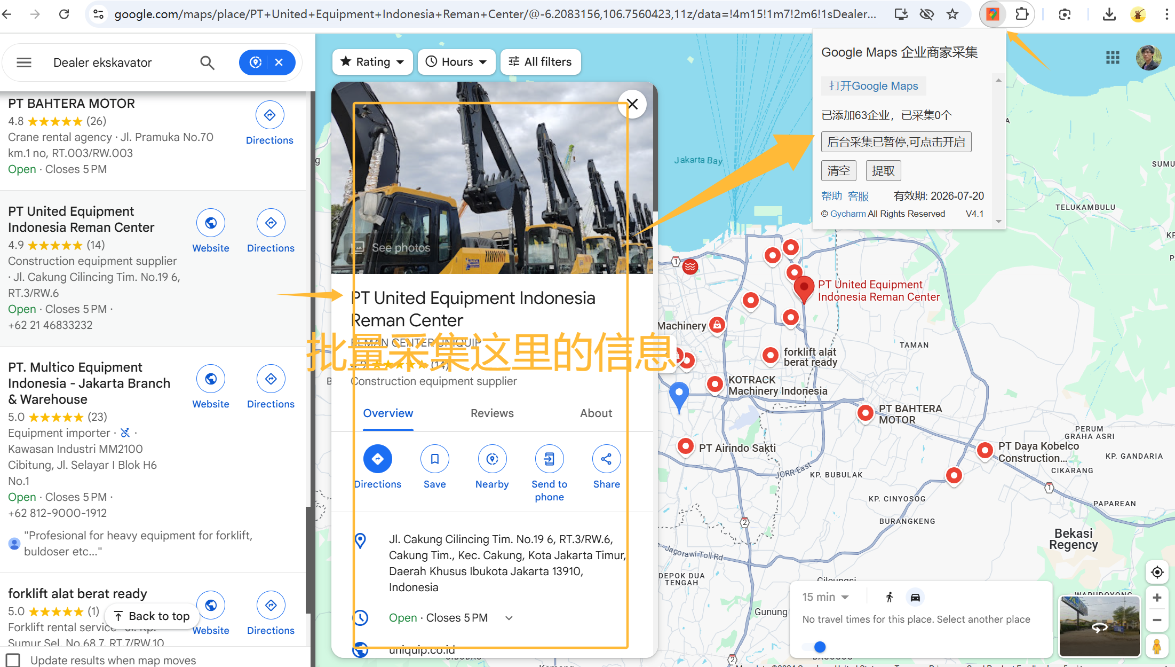
Task: Click the browser address bar
Action: tap(495, 14)
